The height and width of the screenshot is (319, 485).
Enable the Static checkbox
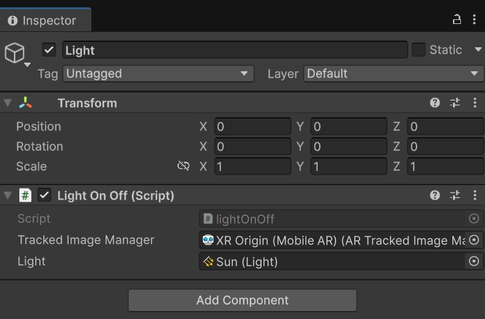click(x=418, y=50)
